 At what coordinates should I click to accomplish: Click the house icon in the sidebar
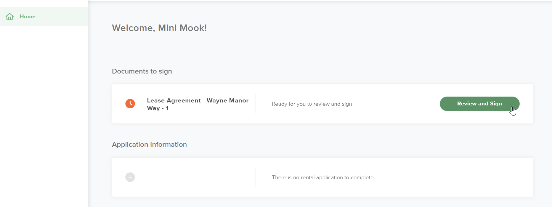[9, 17]
